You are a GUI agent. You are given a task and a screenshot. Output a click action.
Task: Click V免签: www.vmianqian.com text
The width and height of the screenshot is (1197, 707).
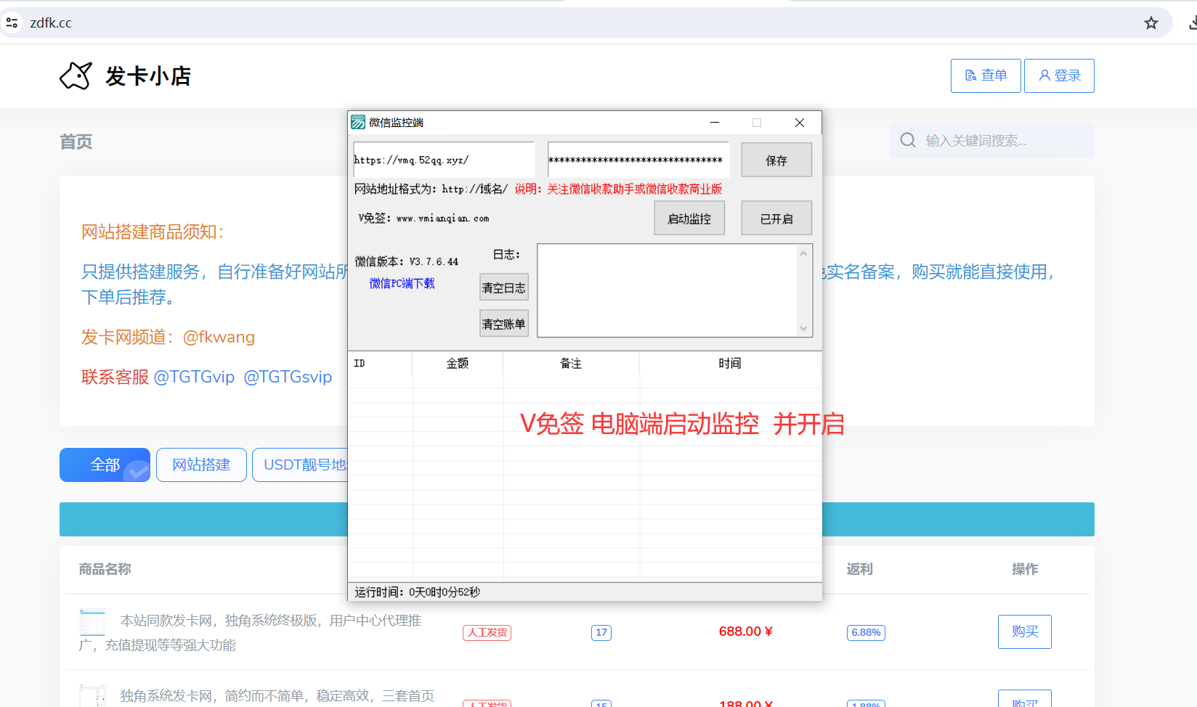[423, 218]
